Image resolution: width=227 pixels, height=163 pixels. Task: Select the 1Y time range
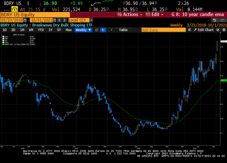click(x=50, y=30)
